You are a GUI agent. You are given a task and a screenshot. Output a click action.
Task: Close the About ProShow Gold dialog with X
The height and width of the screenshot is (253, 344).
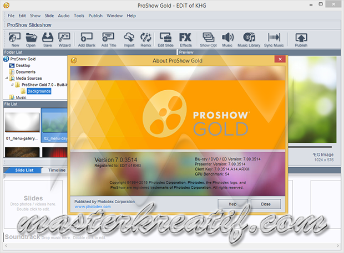pyautogui.click(x=280, y=59)
